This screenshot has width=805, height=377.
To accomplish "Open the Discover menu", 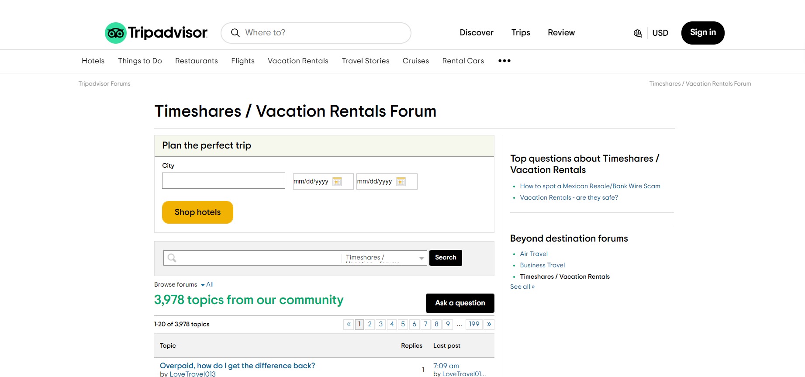I will [x=477, y=33].
